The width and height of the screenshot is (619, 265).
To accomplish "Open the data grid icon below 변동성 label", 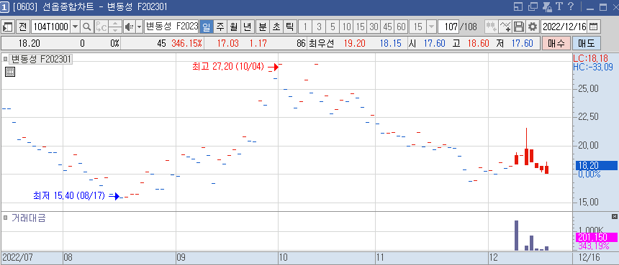I will coord(10,72).
